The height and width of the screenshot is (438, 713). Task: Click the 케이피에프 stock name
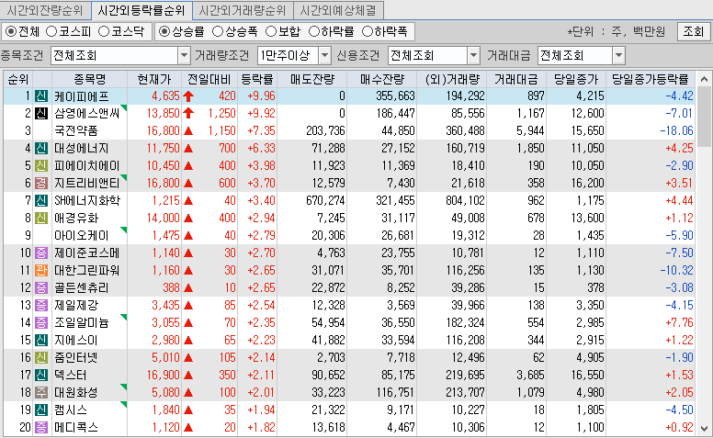tap(82, 96)
